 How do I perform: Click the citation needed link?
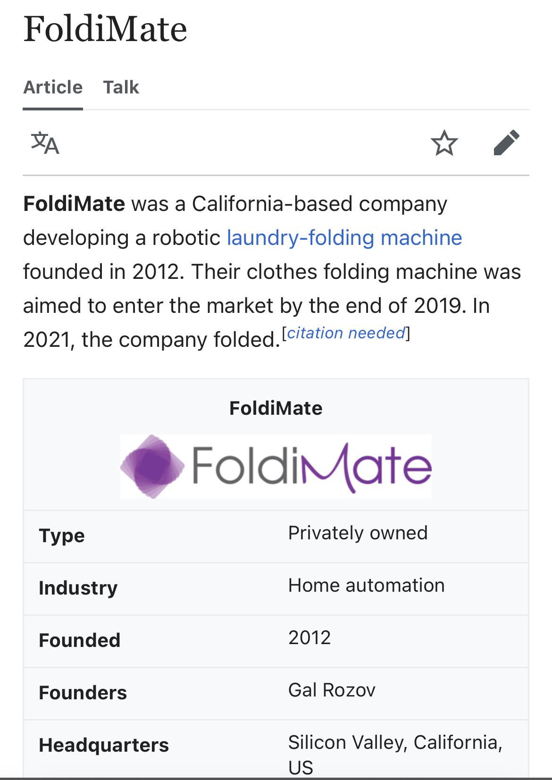point(346,333)
